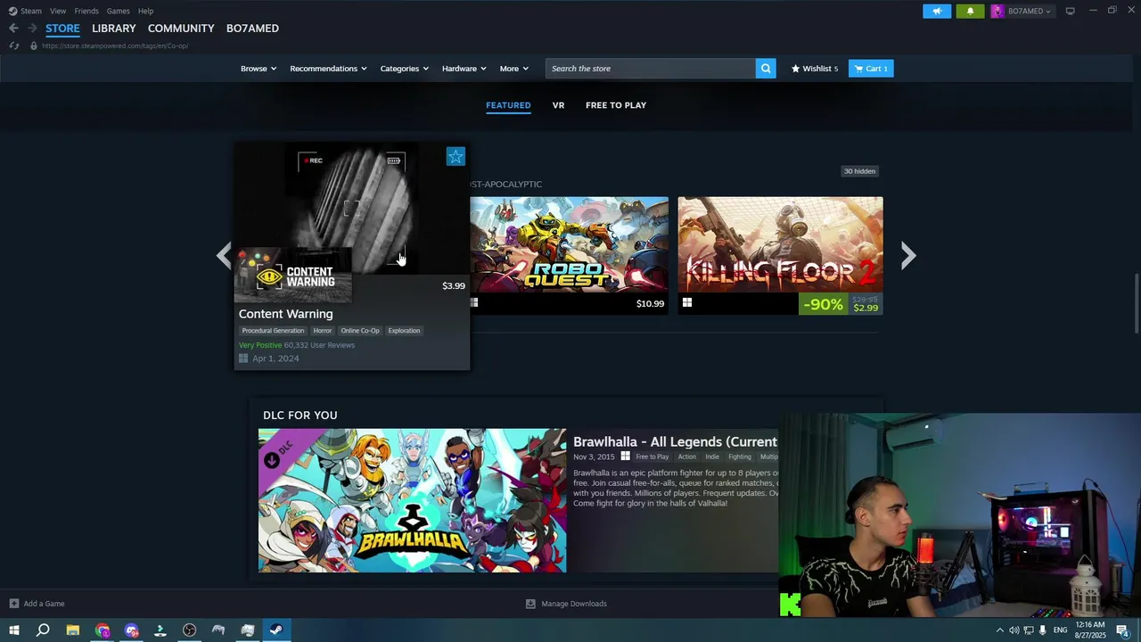
Task: Open Brawlhalla - All Legends title link
Action: [675, 441]
